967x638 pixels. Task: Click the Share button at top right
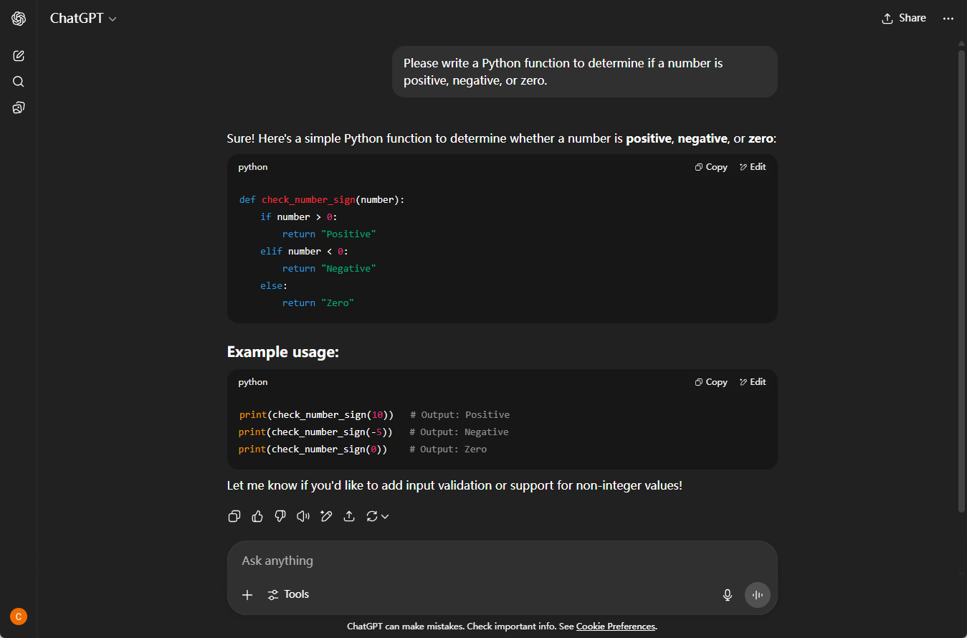tap(904, 19)
